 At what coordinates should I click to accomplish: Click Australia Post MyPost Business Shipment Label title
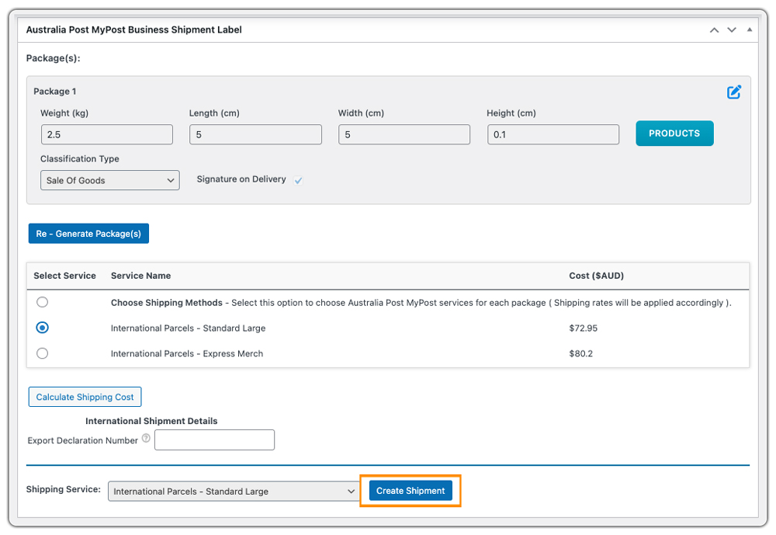(133, 30)
